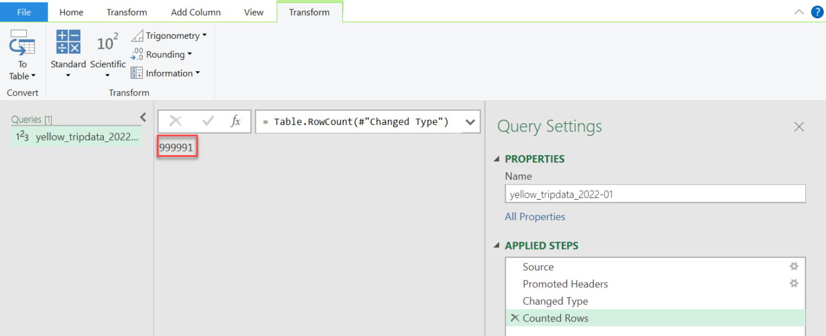Viewport: 826px width, 336px height.
Task: Collapse the ribbon with the caret icon
Action: tap(799, 12)
